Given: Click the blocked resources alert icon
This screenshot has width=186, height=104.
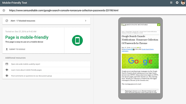Looking at the screenshot, I should 7,21.
